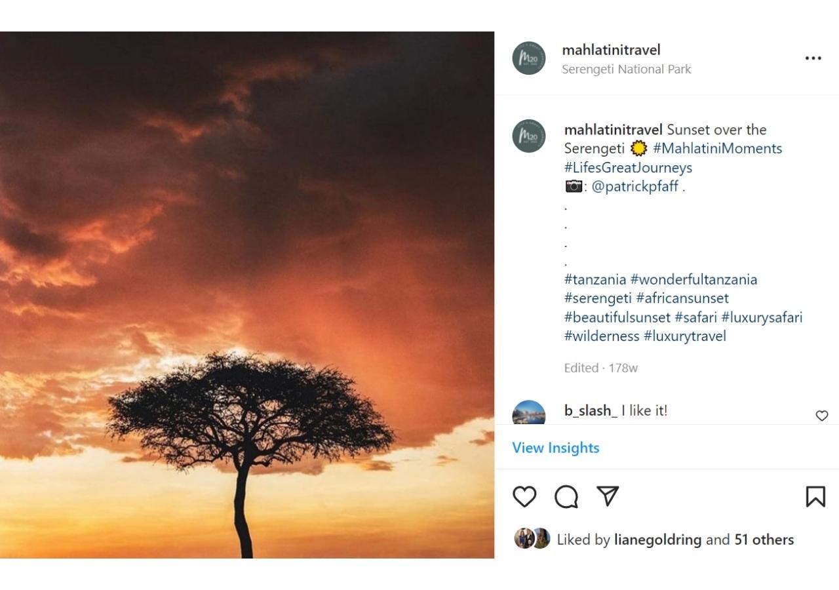Open the mahlatinitravel header profile picture
This screenshot has height=590, width=839.
pyautogui.click(x=529, y=58)
